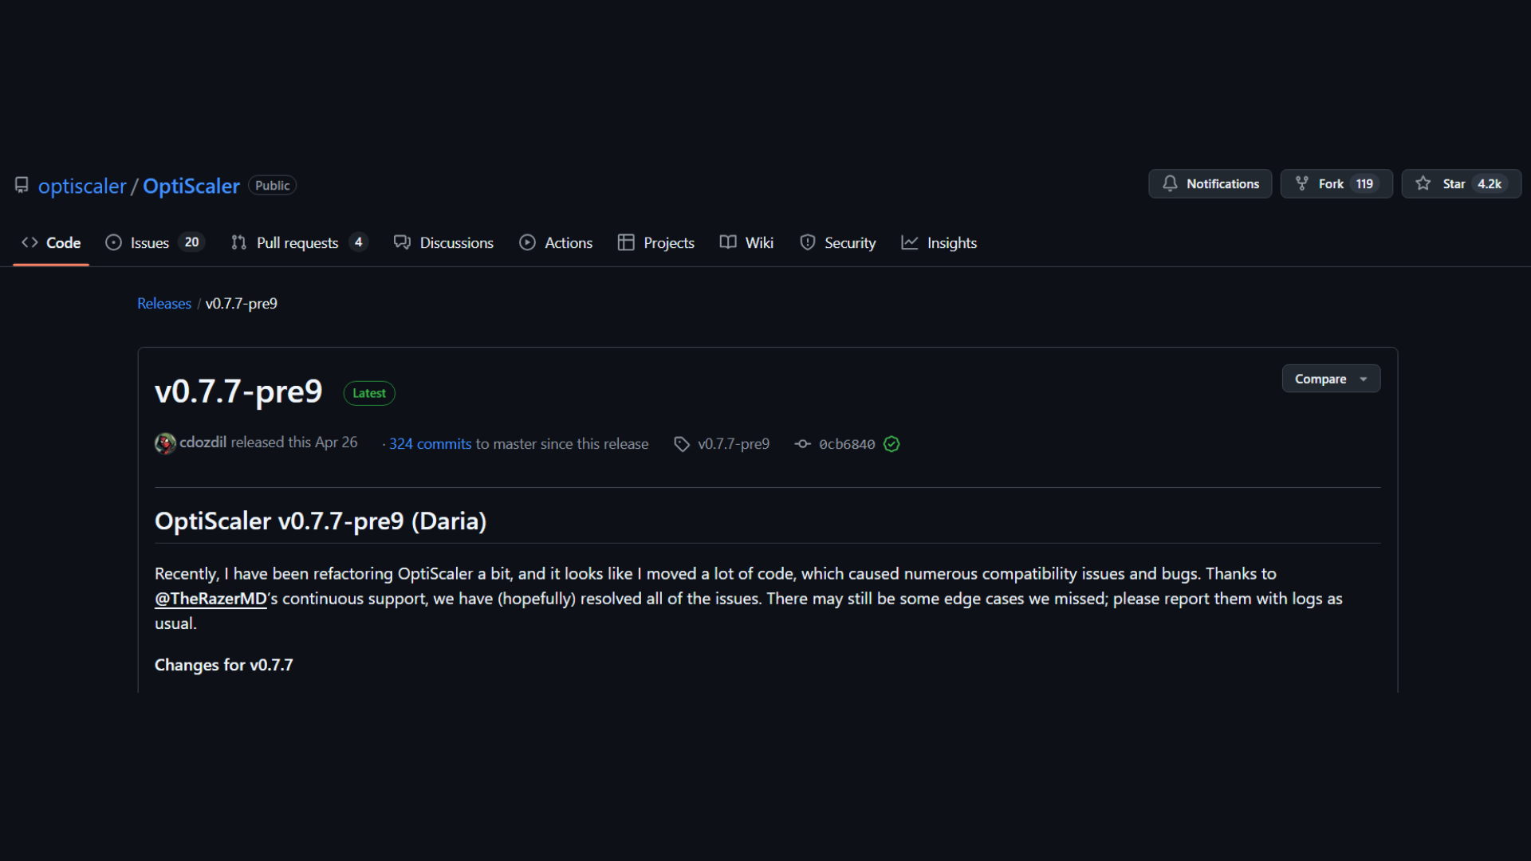
Task: Click the OptiScaler v0.7.7-pre9 (Daria) heading
Action: [x=321, y=521]
